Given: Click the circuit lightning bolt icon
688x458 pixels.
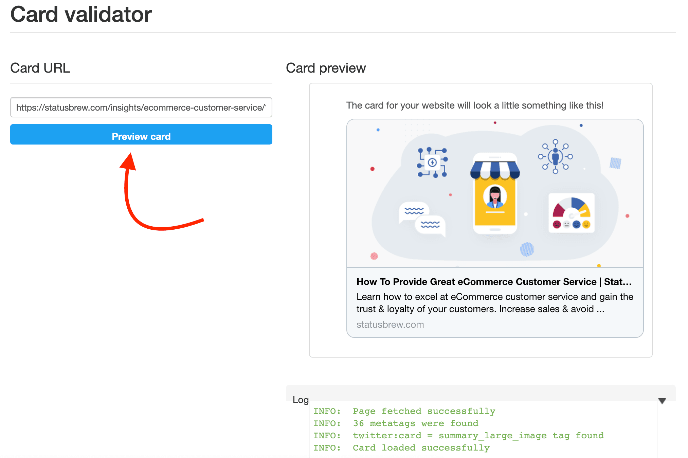Looking at the screenshot, I should click(x=432, y=163).
